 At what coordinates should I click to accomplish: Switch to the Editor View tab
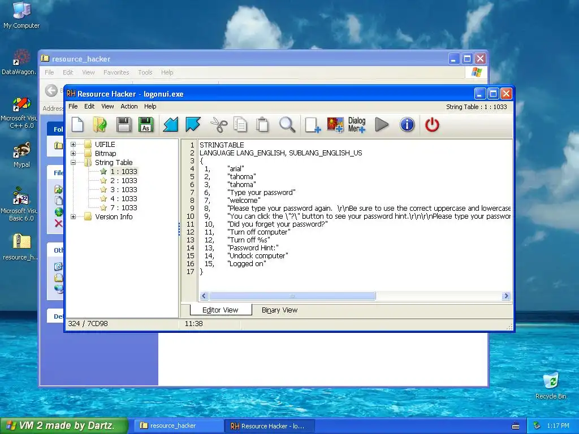click(x=221, y=310)
